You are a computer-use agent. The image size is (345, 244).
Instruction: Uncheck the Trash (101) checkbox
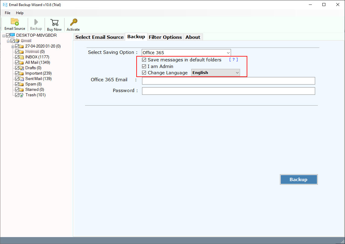tap(17, 95)
